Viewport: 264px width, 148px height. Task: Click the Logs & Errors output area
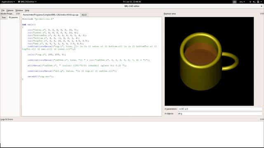click(x=132, y=134)
